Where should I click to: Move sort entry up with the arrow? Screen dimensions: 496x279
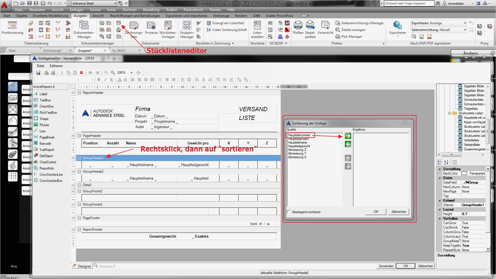348,158
